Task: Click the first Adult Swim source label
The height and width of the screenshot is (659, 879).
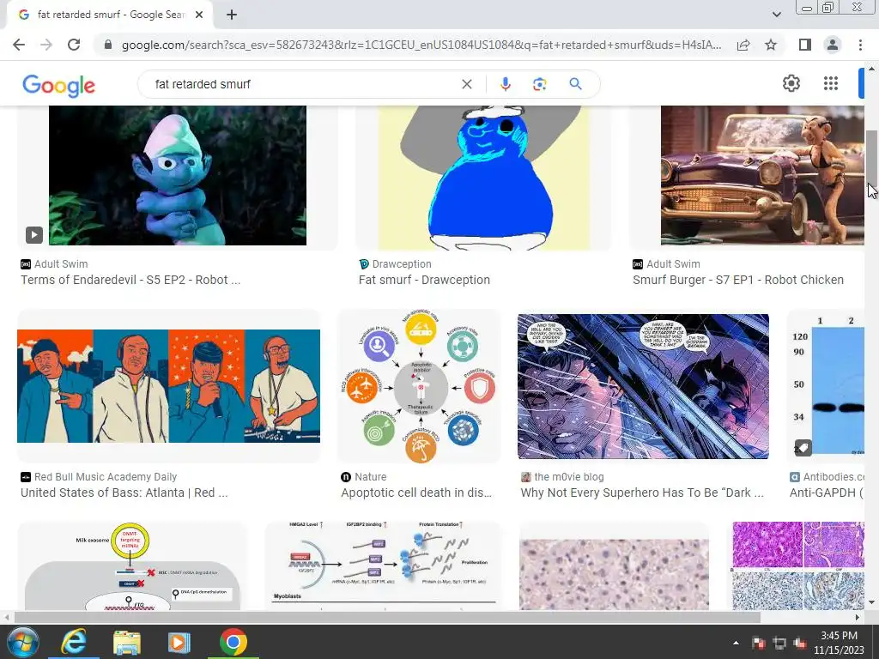Action: (x=61, y=264)
